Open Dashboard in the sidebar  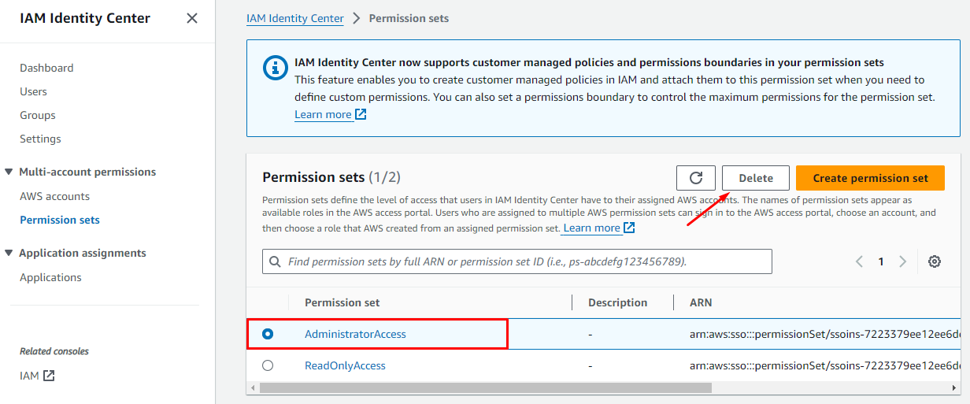tap(46, 68)
